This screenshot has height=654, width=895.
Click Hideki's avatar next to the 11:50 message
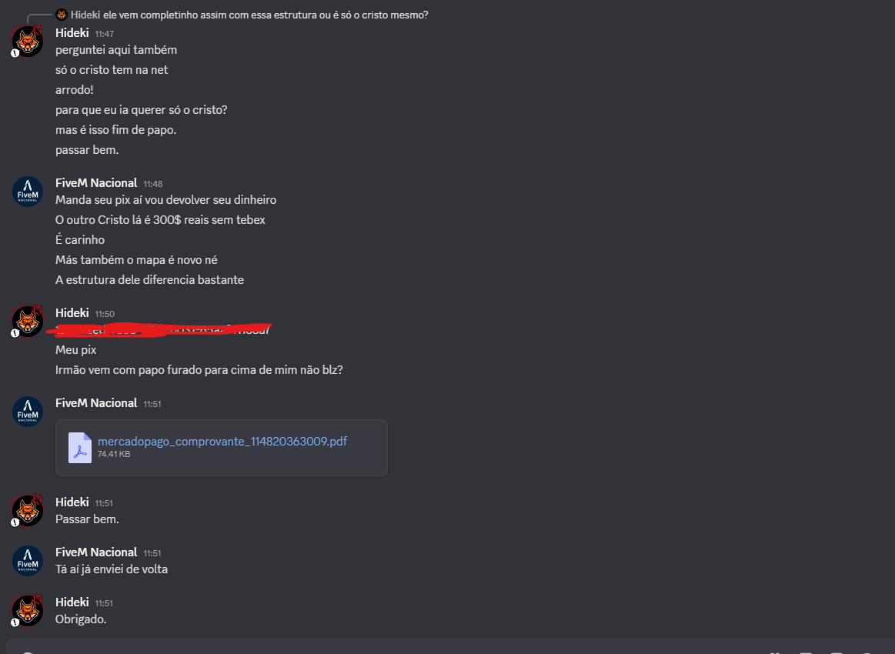click(28, 322)
